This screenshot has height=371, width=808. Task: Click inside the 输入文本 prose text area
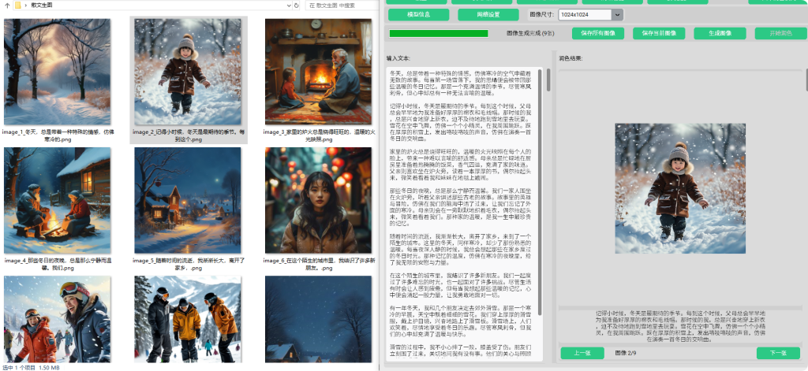[x=462, y=213]
